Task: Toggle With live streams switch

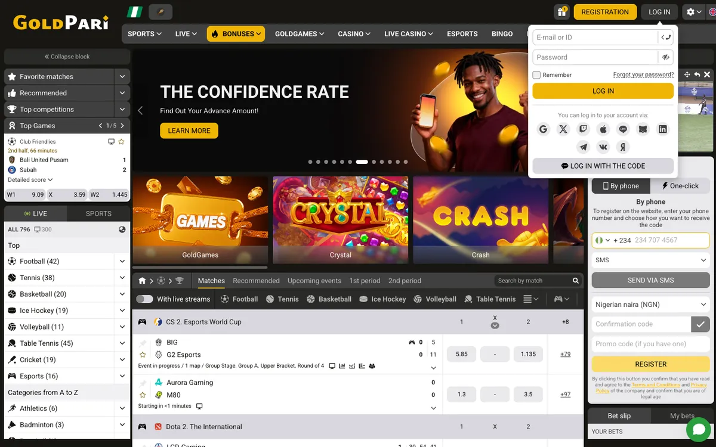Action: tap(144, 299)
